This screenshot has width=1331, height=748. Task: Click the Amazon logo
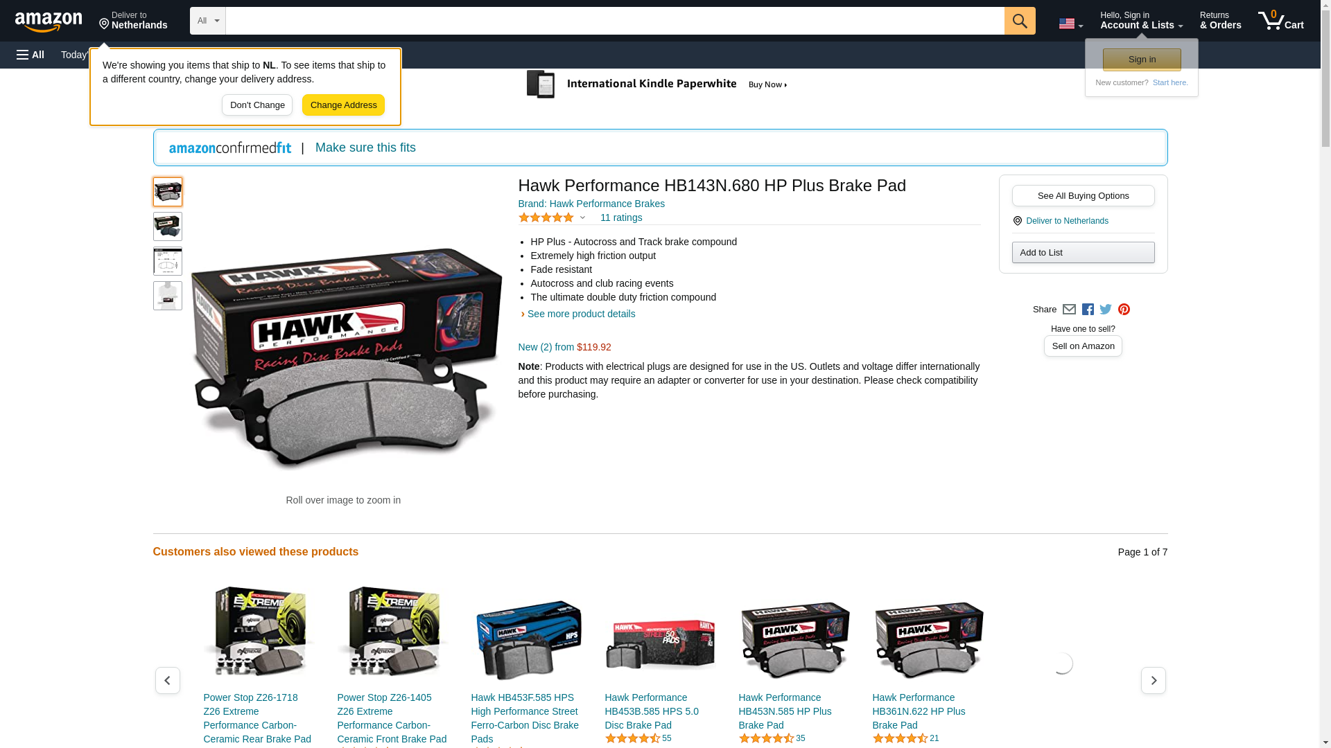point(49,22)
